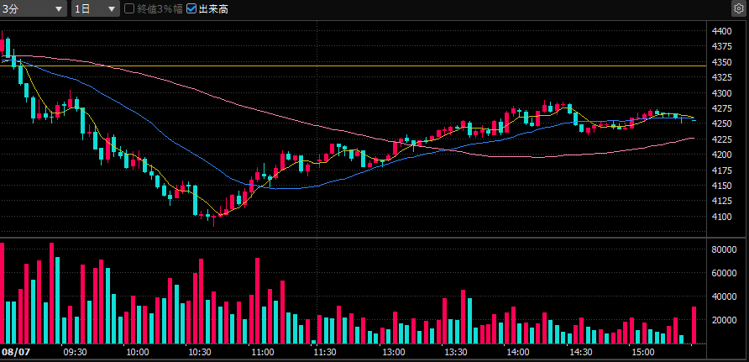This screenshot has height=362, width=749.
Task: Click the vertical dotted session divider line
Action: coord(317,181)
